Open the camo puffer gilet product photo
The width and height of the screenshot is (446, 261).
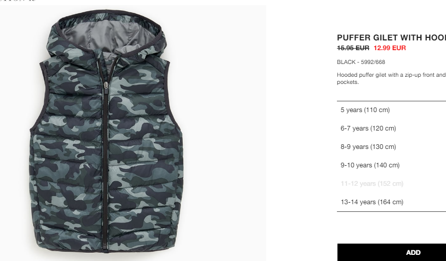(133, 133)
